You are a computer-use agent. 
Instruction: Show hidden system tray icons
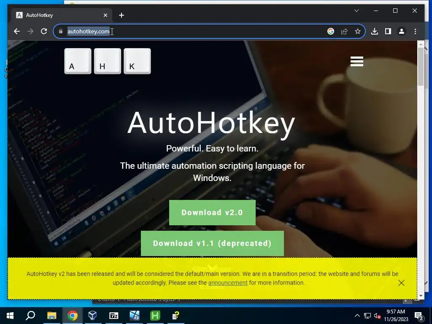click(357, 316)
